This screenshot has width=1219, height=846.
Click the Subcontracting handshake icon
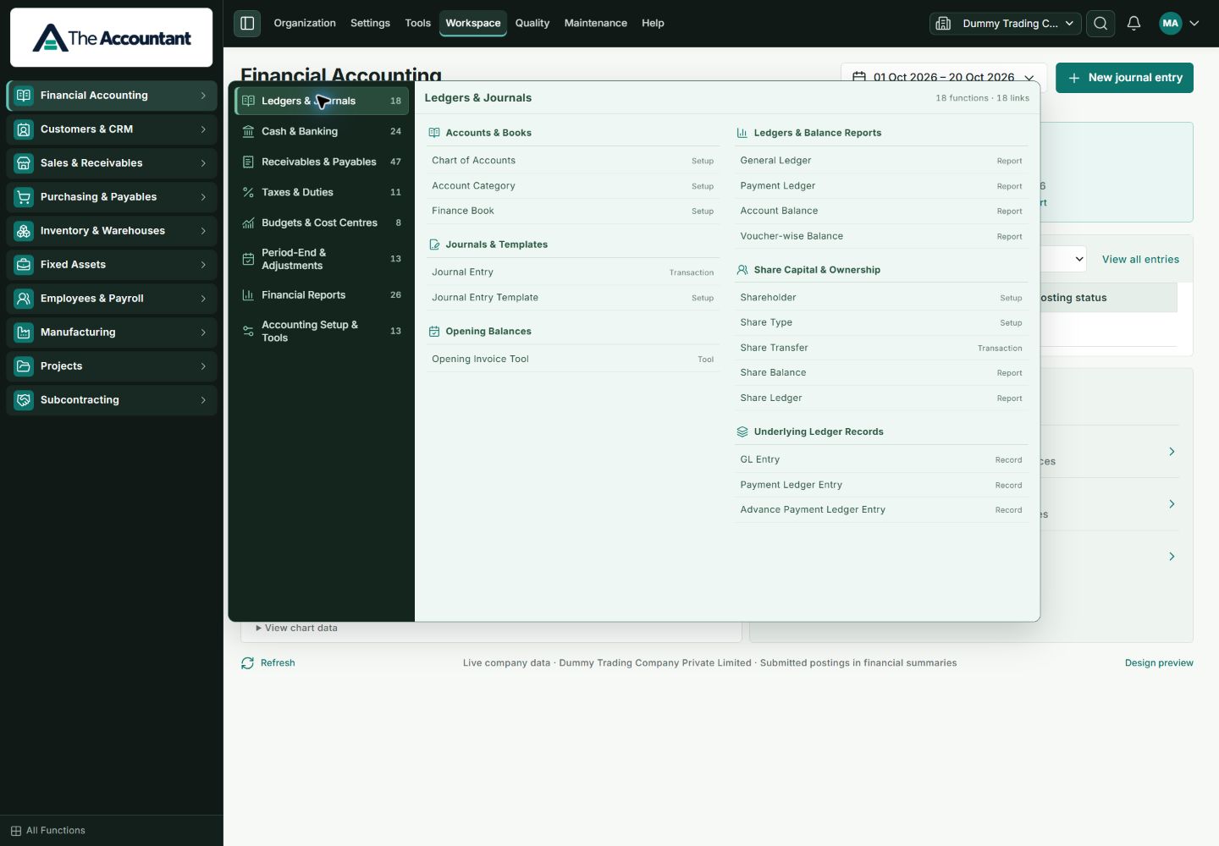click(24, 400)
